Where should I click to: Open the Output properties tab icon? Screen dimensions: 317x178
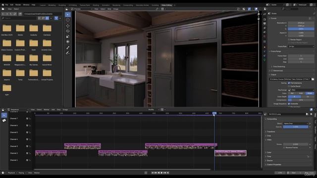pos(264,24)
